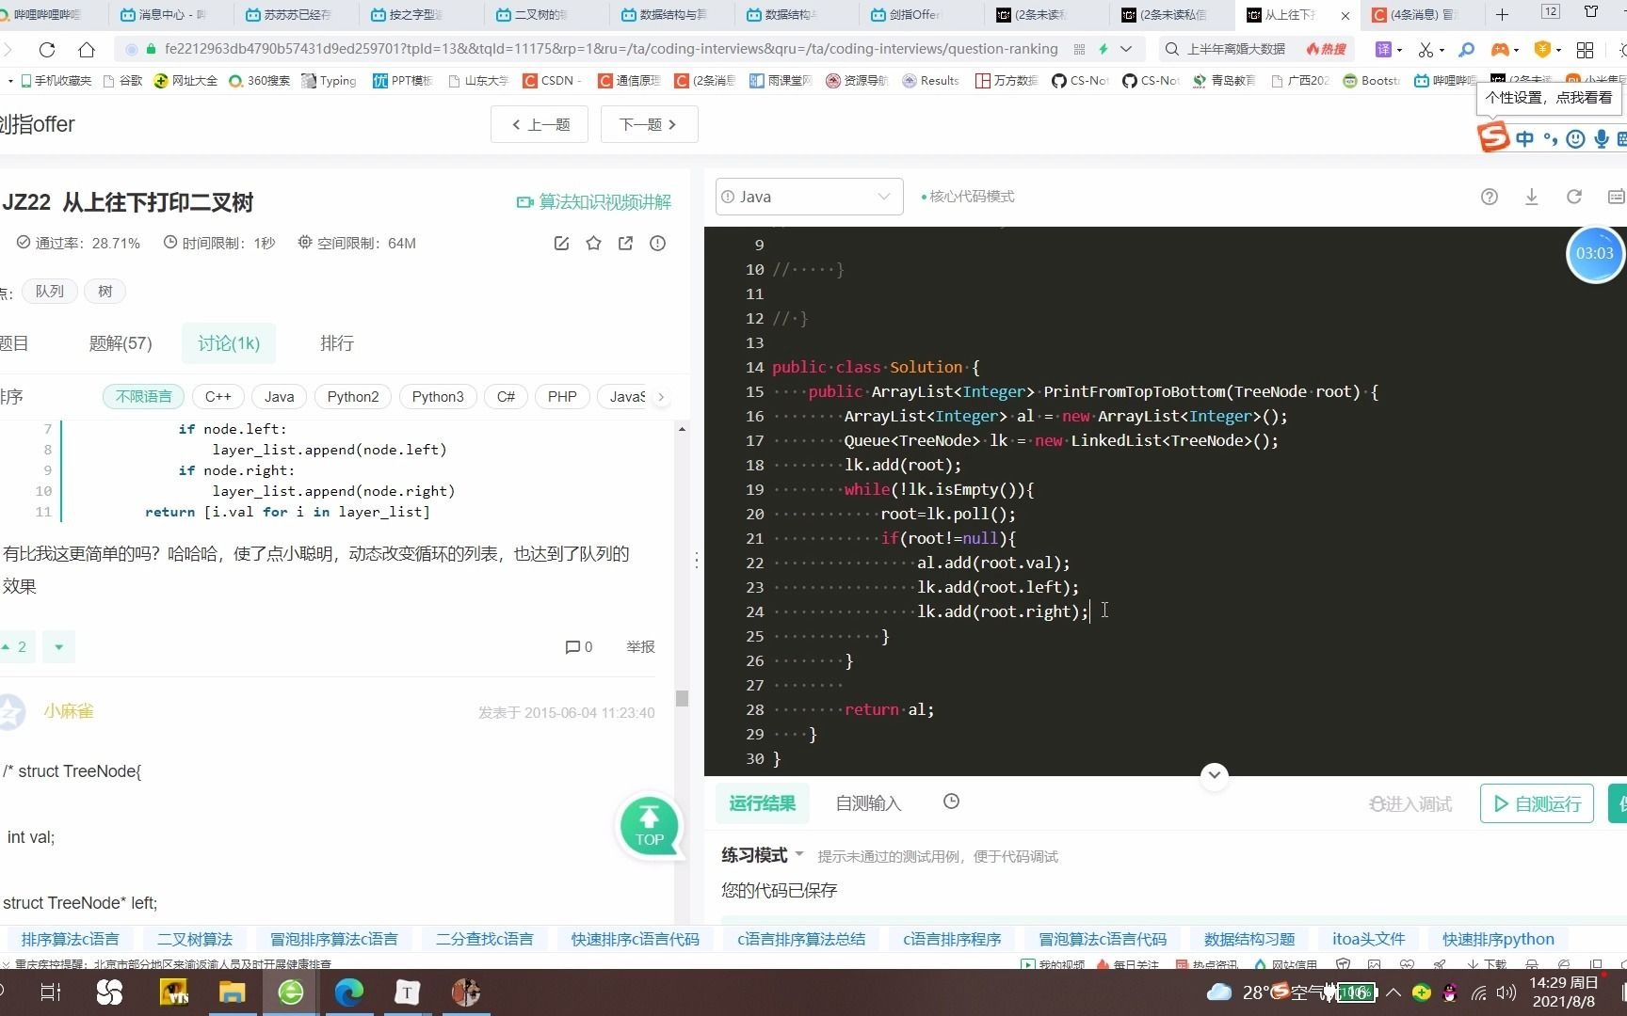Image resolution: width=1627 pixels, height=1016 pixels.
Task: Click the URL address bar field
Action: pos(610,49)
